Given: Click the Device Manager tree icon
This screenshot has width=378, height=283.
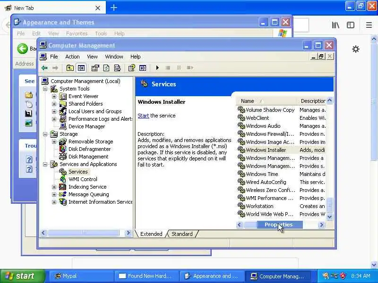Looking at the screenshot, I should 63,126.
